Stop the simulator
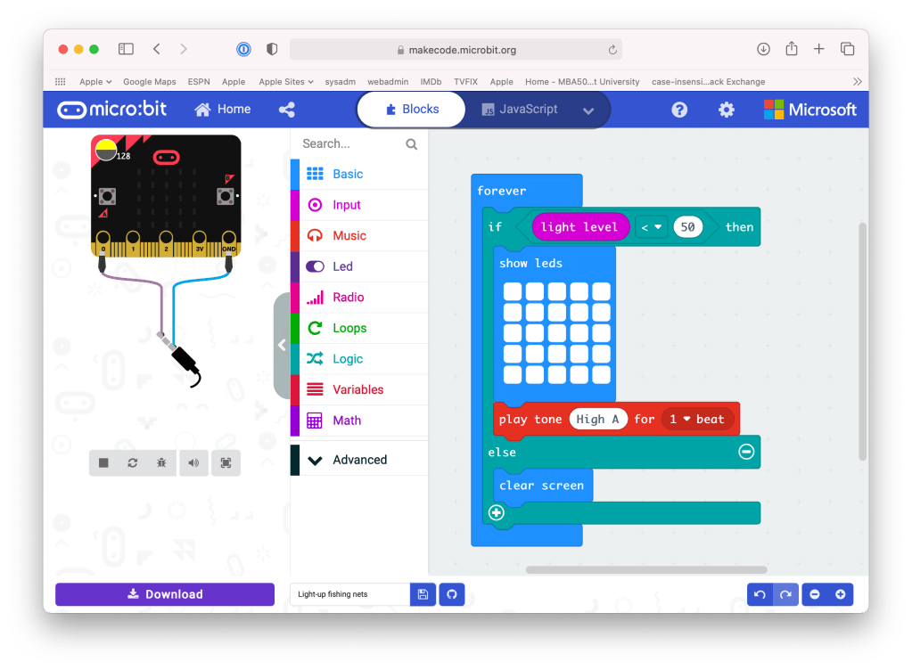The image size is (912, 670). (x=103, y=462)
